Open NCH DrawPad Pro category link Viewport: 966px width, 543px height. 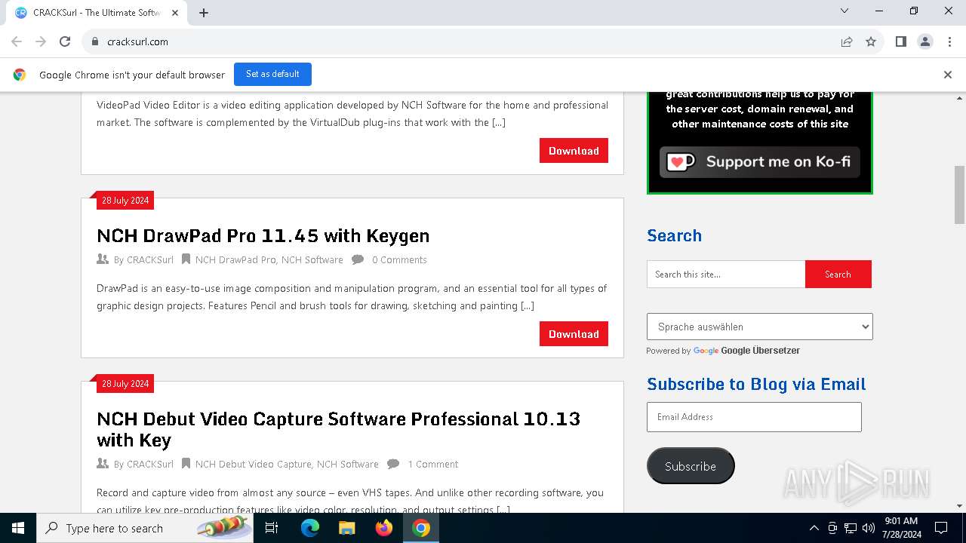click(x=235, y=259)
